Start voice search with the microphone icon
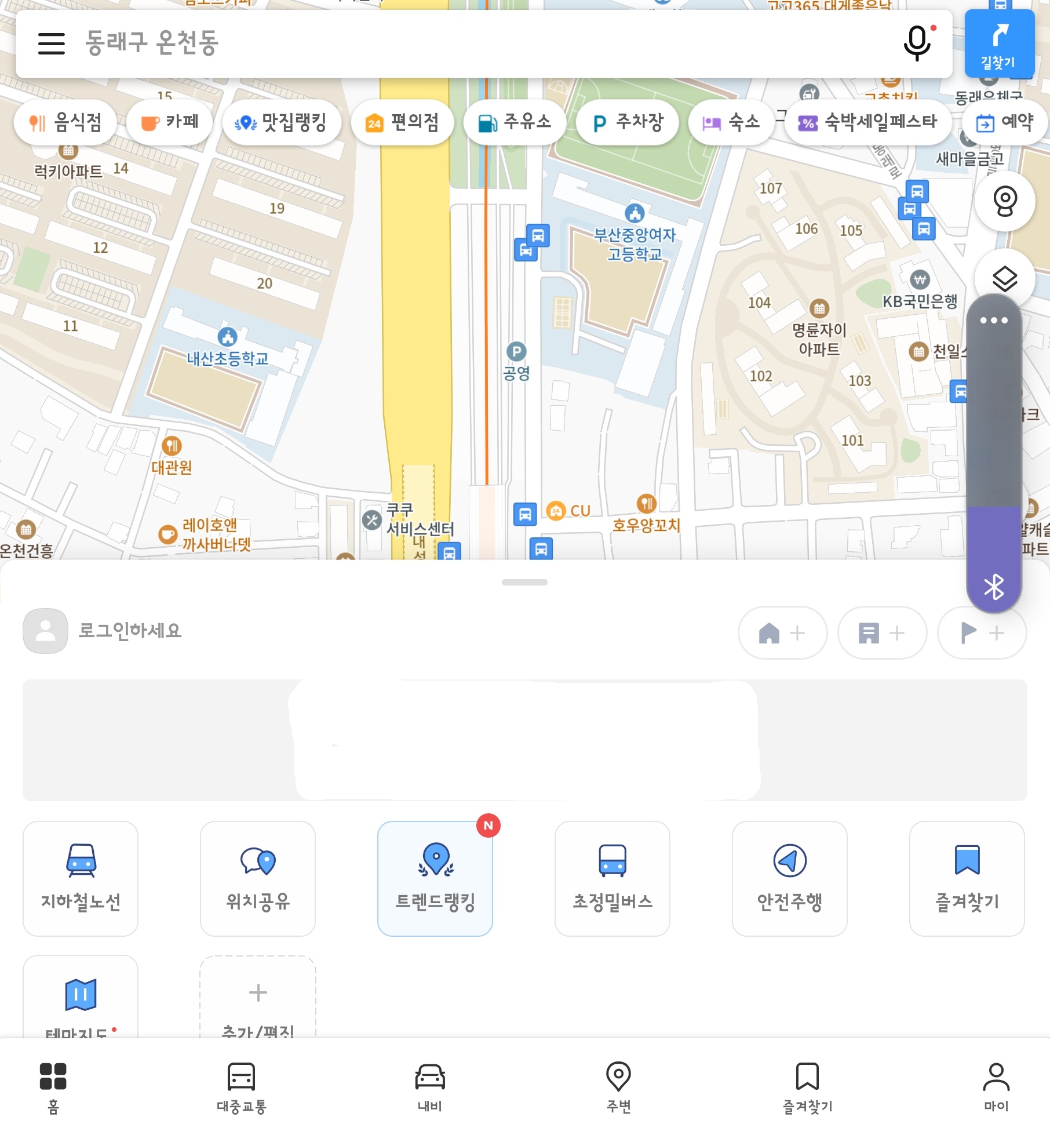The width and height of the screenshot is (1050, 1142). click(x=918, y=43)
